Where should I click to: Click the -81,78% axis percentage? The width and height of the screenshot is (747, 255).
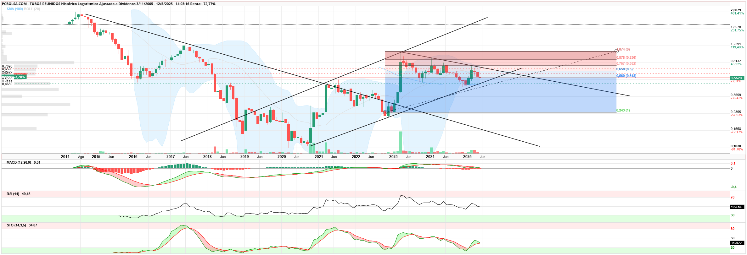click(x=737, y=149)
